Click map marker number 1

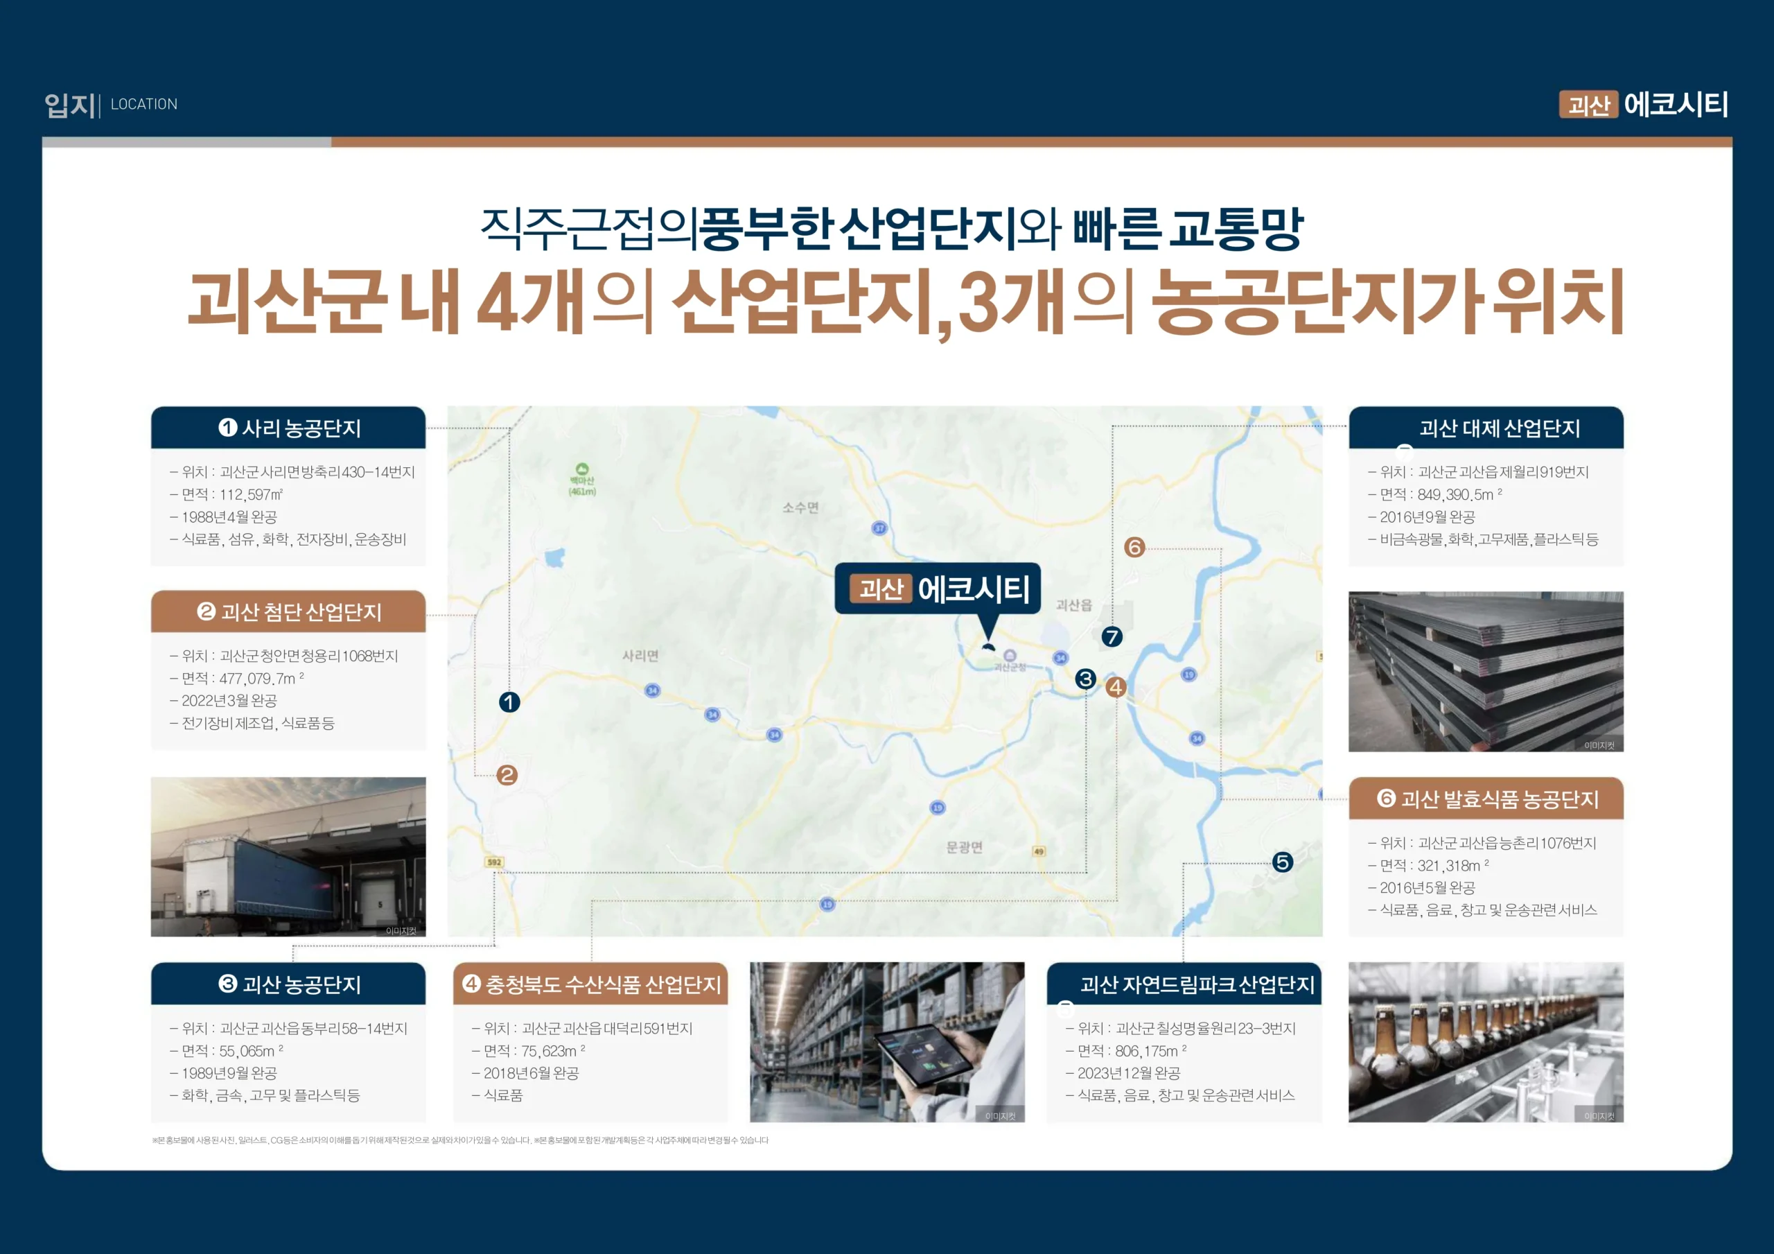coord(509,702)
